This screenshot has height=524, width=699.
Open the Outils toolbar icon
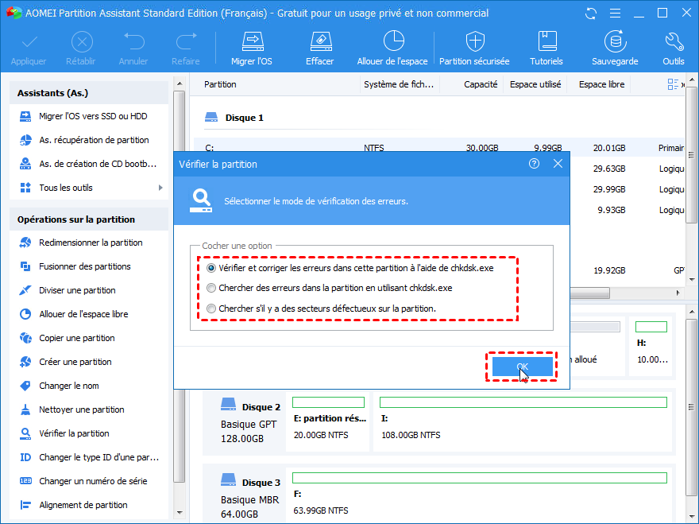[x=673, y=49]
